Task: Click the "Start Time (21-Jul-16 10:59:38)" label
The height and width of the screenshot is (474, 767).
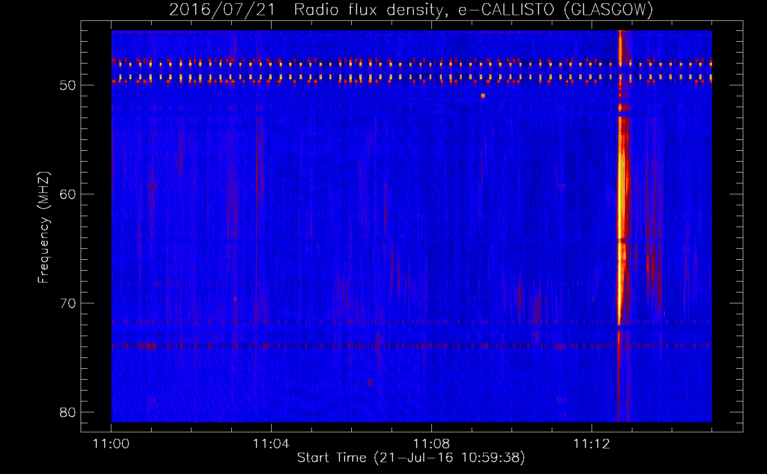Action: (x=411, y=458)
